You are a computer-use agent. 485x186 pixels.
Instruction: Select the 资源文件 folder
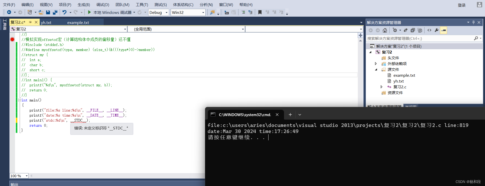(x=395, y=93)
